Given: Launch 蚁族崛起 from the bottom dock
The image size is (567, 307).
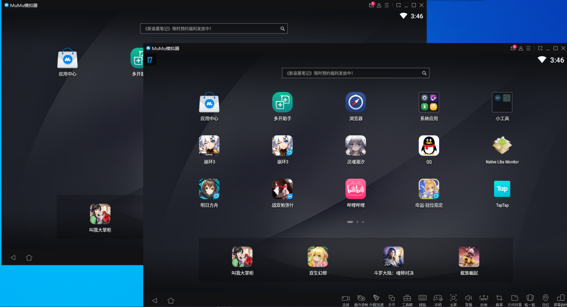Looking at the screenshot, I should (469, 257).
